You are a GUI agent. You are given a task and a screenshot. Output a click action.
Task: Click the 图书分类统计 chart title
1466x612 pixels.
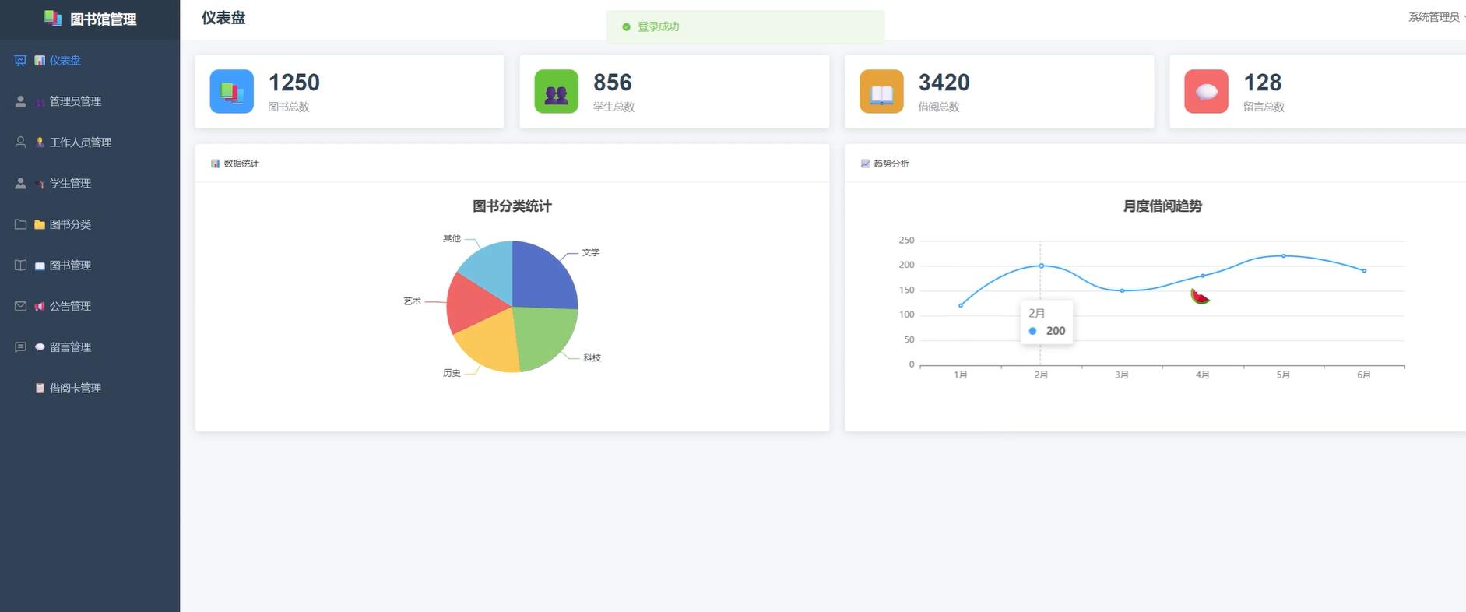tap(512, 206)
